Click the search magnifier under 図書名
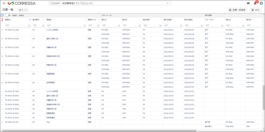The height and width of the screenshot is (132, 265). 84,25
